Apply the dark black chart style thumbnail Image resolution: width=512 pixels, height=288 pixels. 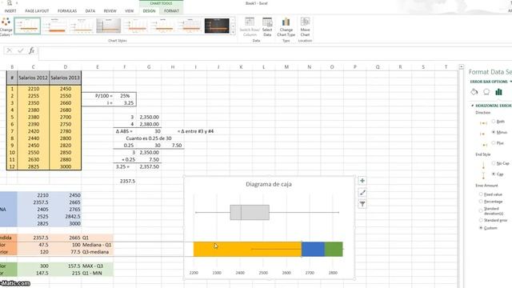coord(217,26)
